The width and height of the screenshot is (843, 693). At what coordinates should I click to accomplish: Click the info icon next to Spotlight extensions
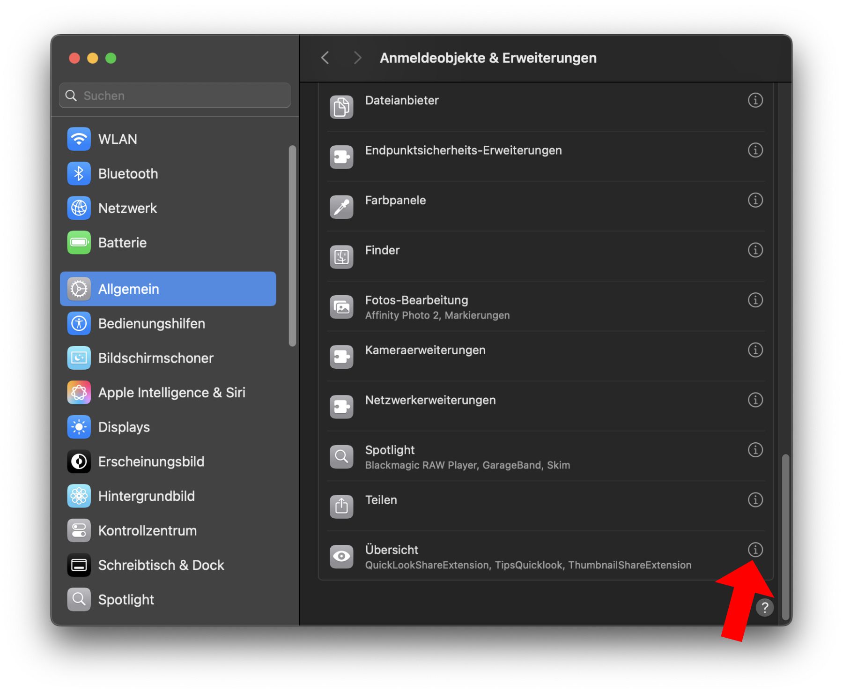click(754, 449)
